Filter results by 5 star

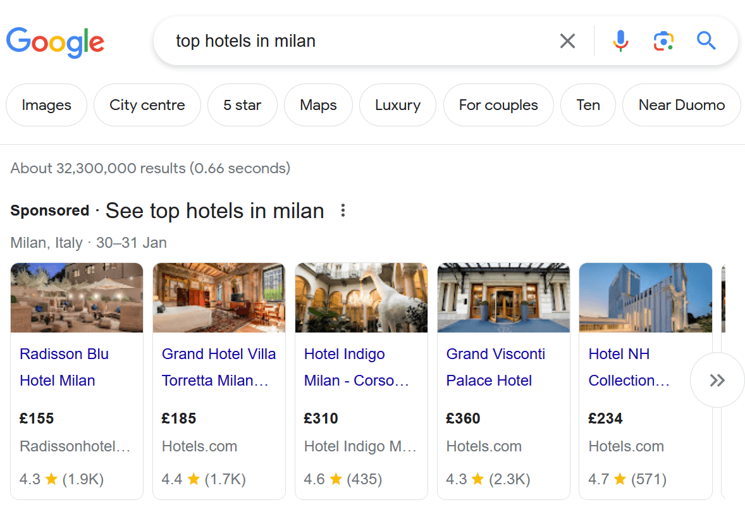pyautogui.click(x=242, y=105)
